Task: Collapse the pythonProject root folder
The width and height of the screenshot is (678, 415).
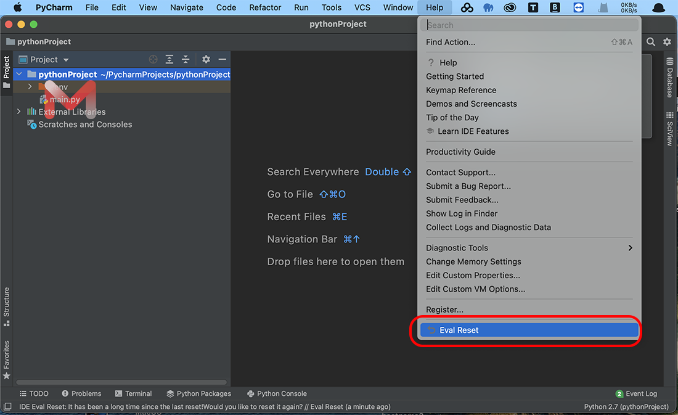Action: (19, 74)
